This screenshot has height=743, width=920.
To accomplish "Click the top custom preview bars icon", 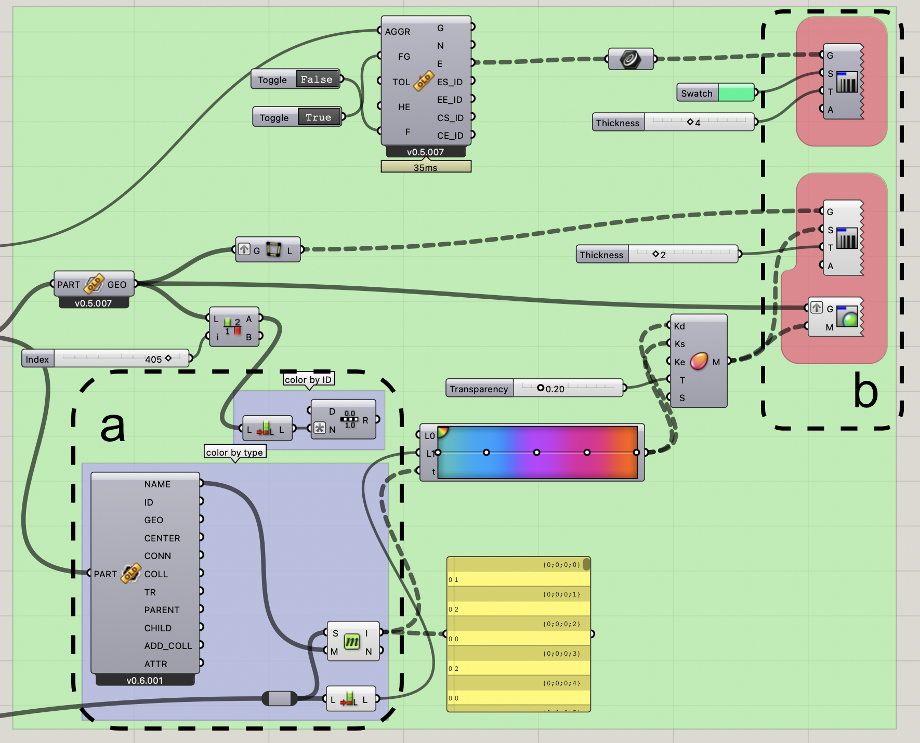I will tap(847, 82).
